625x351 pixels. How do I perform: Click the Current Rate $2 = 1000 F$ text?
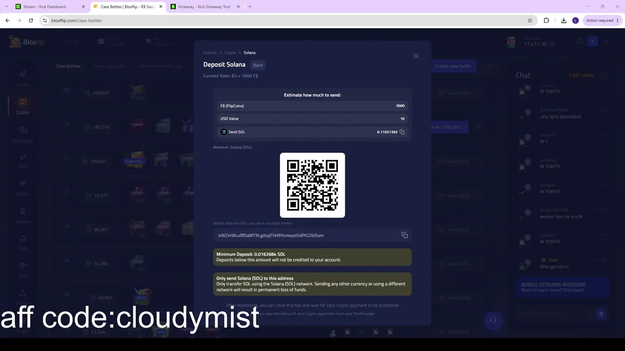point(230,76)
